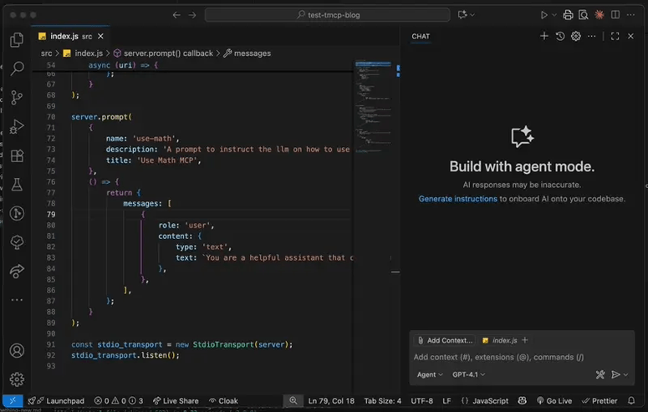
Task: Open chat settings gear
Action: pos(575,36)
